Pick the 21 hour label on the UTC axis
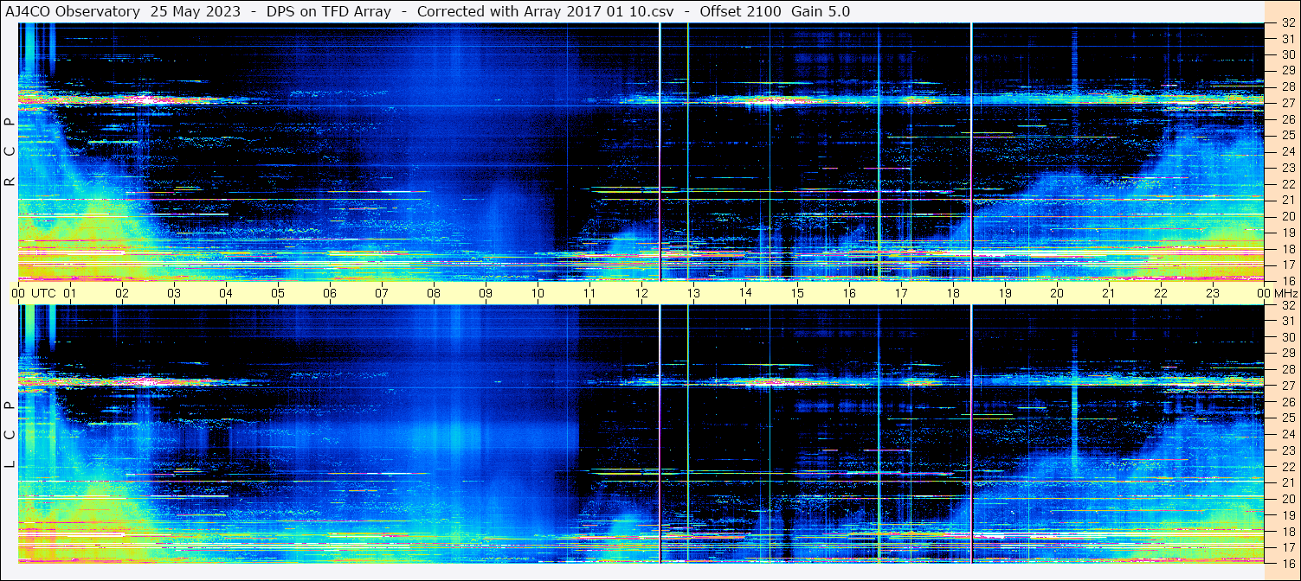 [x=1109, y=293]
